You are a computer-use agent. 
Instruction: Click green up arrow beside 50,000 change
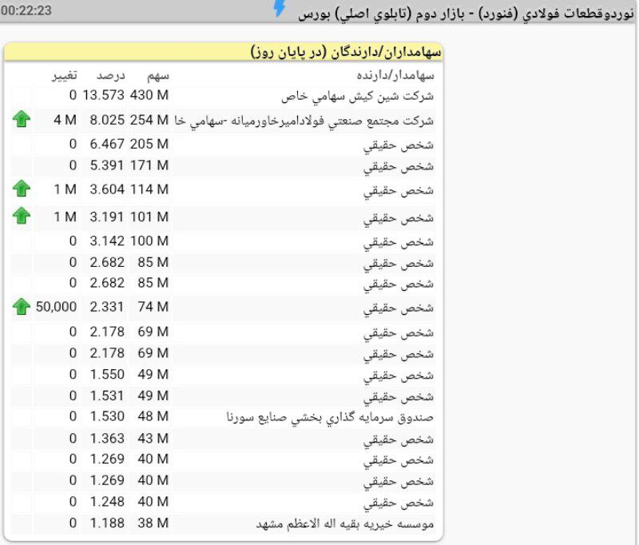(22, 307)
